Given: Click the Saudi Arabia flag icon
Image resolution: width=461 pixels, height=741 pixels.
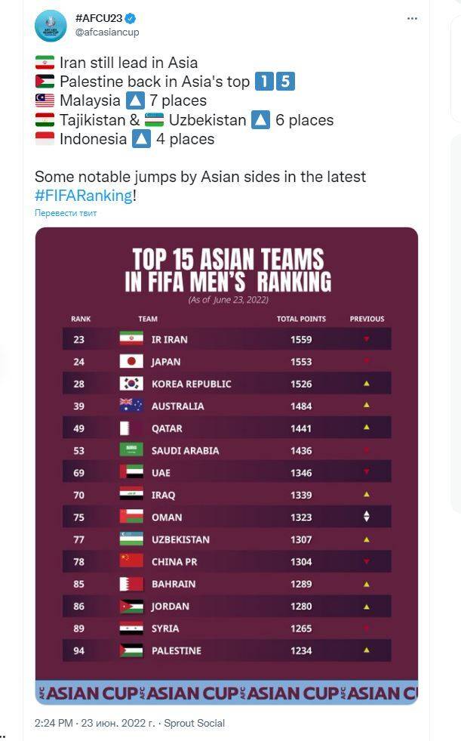Looking at the screenshot, I should [131, 450].
